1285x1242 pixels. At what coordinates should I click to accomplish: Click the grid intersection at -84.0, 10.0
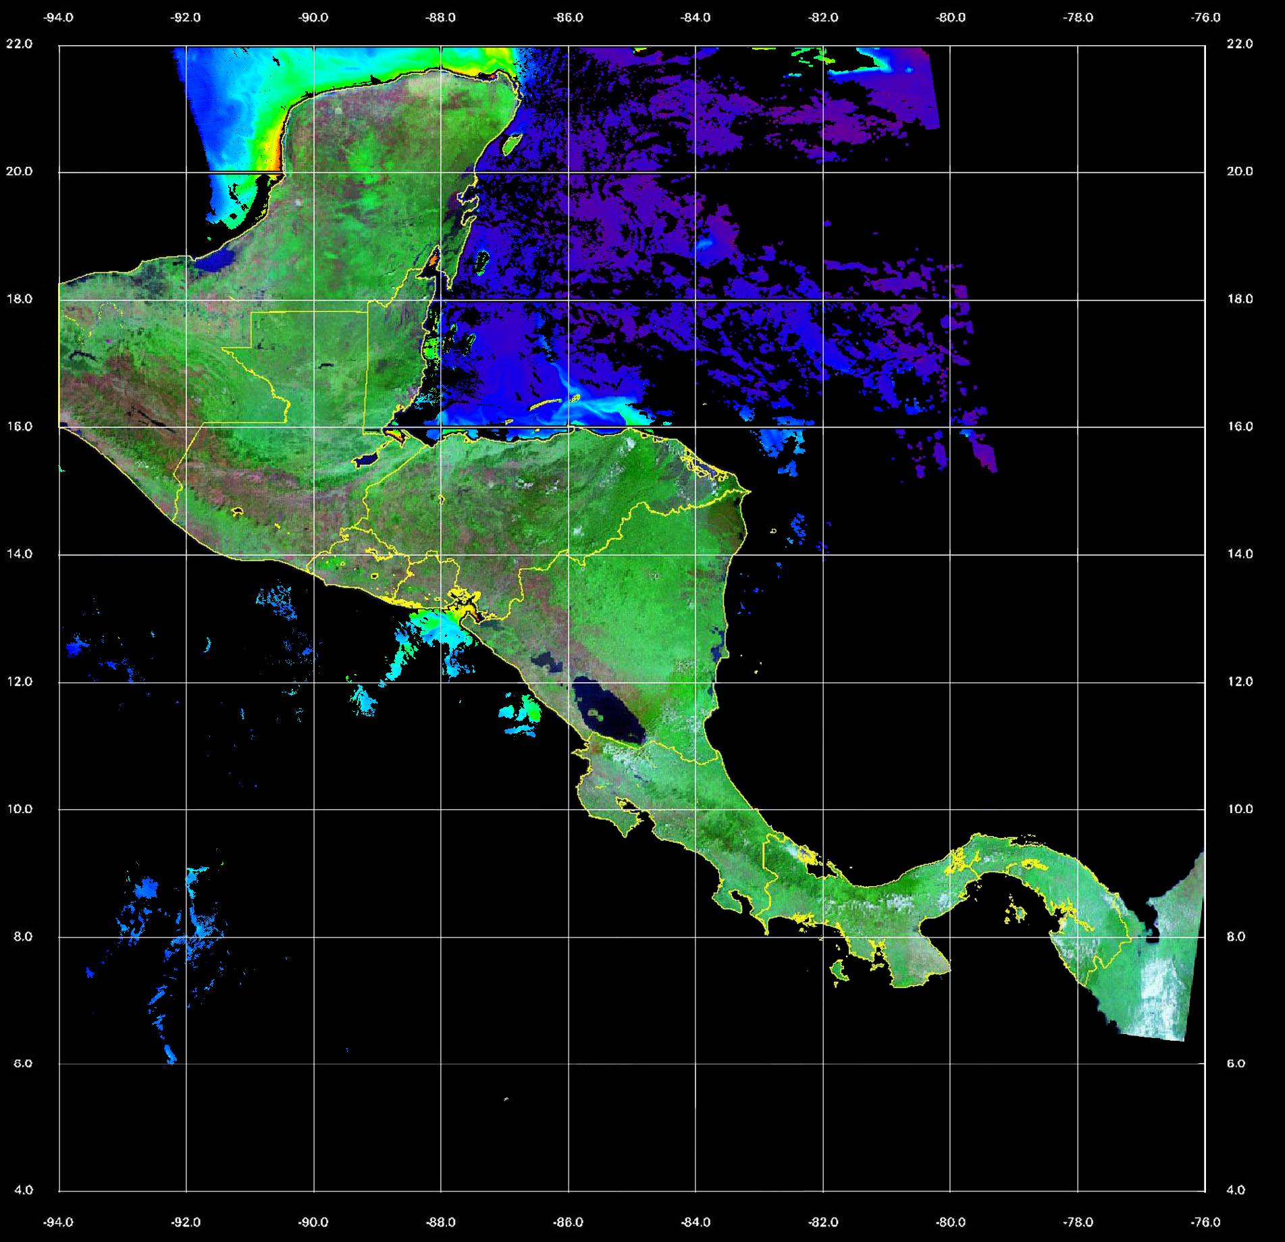point(696,809)
